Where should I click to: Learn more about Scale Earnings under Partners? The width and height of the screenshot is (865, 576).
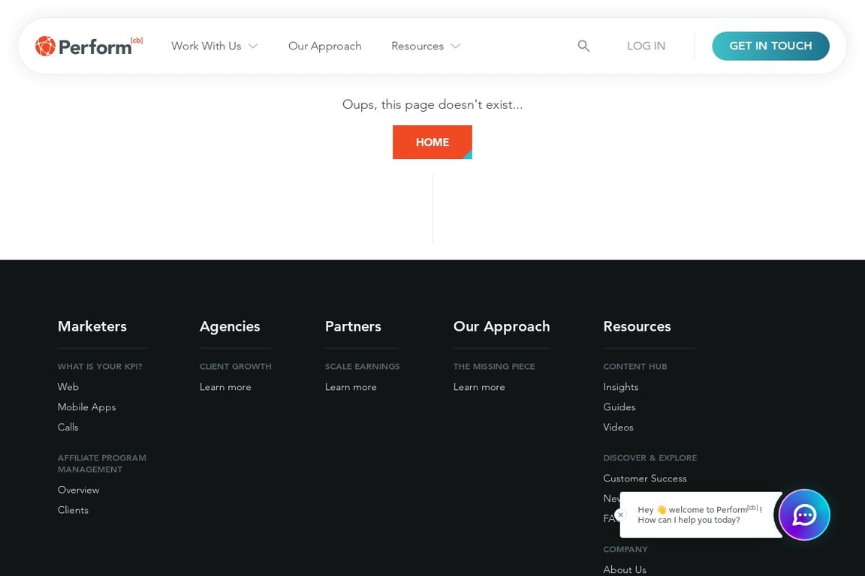click(x=351, y=386)
